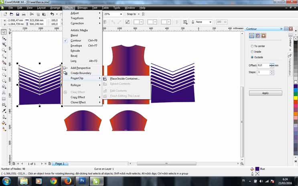Click the Apply button in Contour docker
298x186 pixels.
(x=266, y=93)
